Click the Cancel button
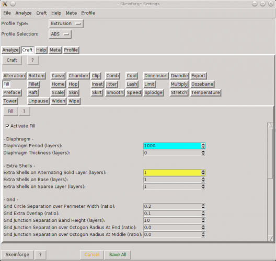Screen dimensions: 276x261 (92, 255)
